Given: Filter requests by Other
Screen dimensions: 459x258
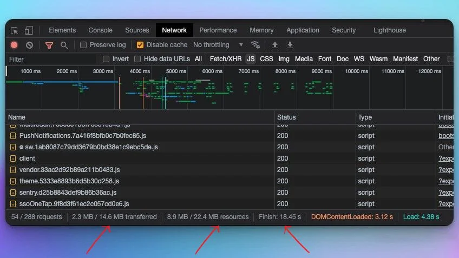Looking at the screenshot, I should pyautogui.click(x=431, y=59).
